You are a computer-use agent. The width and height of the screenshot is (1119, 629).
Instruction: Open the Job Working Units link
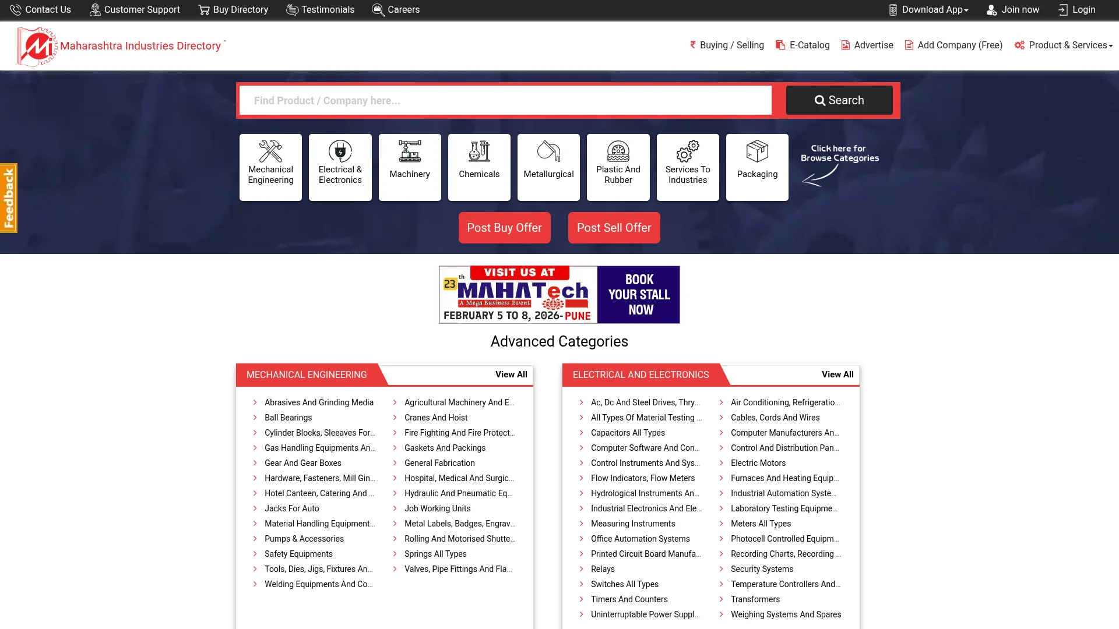(437, 508)
